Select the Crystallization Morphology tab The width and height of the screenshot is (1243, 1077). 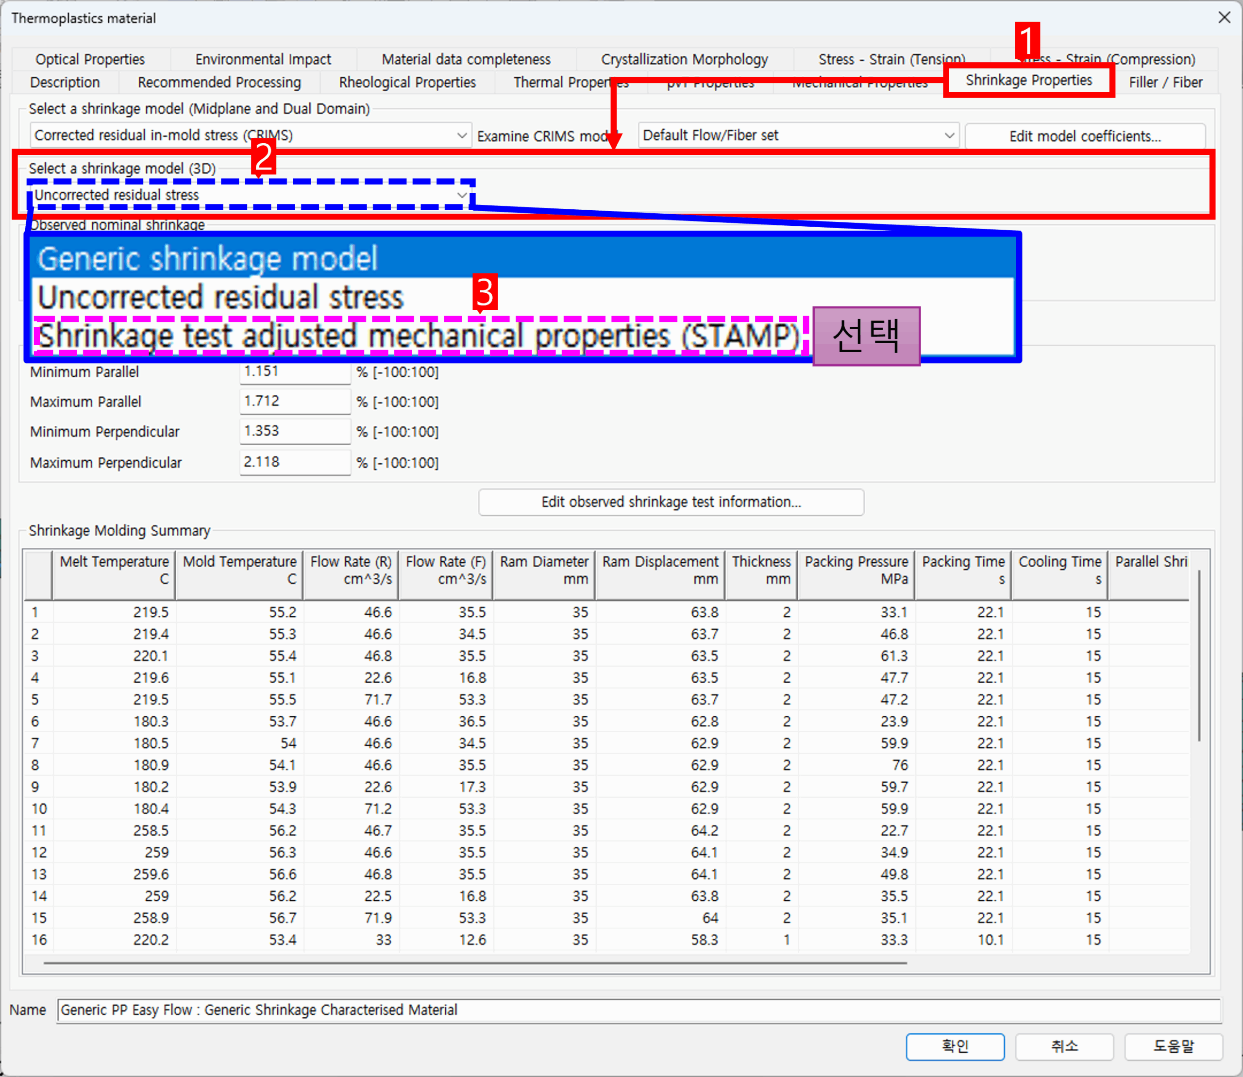pos(684,60)
